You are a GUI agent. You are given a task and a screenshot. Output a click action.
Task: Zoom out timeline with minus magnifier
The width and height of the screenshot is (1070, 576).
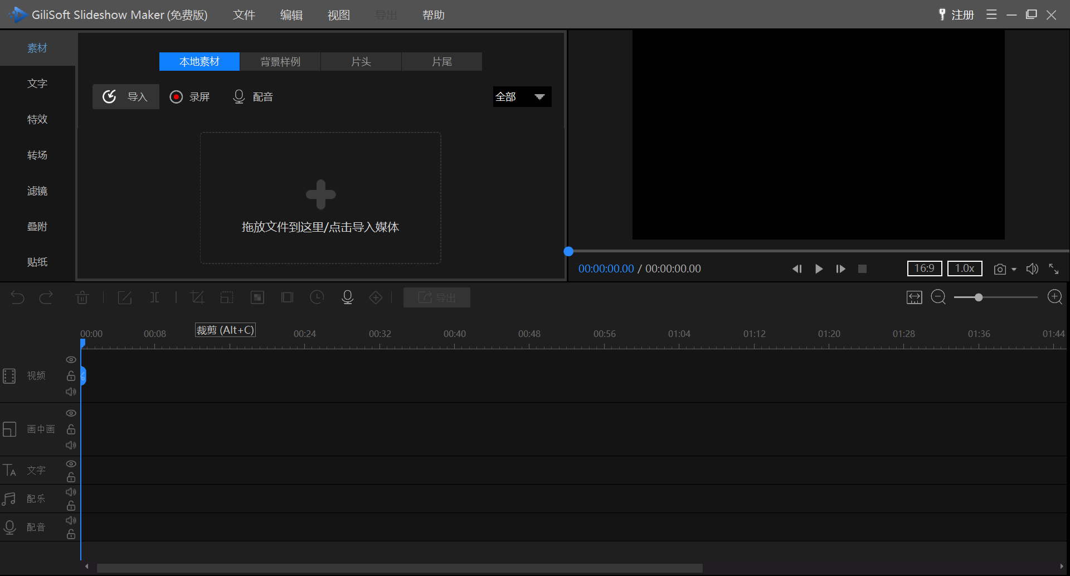938,297
